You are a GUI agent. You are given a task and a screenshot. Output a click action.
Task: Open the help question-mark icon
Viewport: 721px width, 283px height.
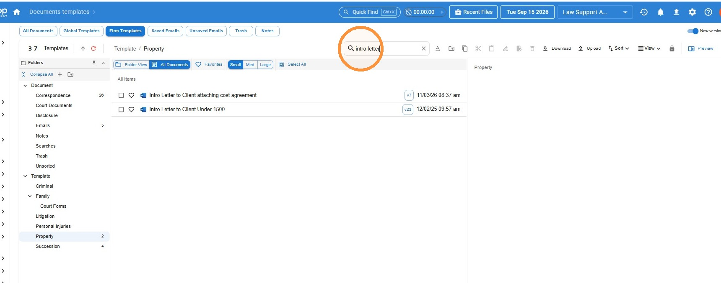708,12
